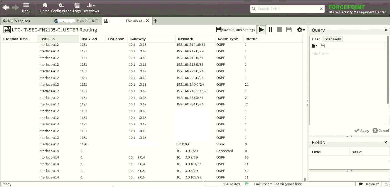Close the Fields panel
The image size is (390, 187).
click(x=385, y=143)
